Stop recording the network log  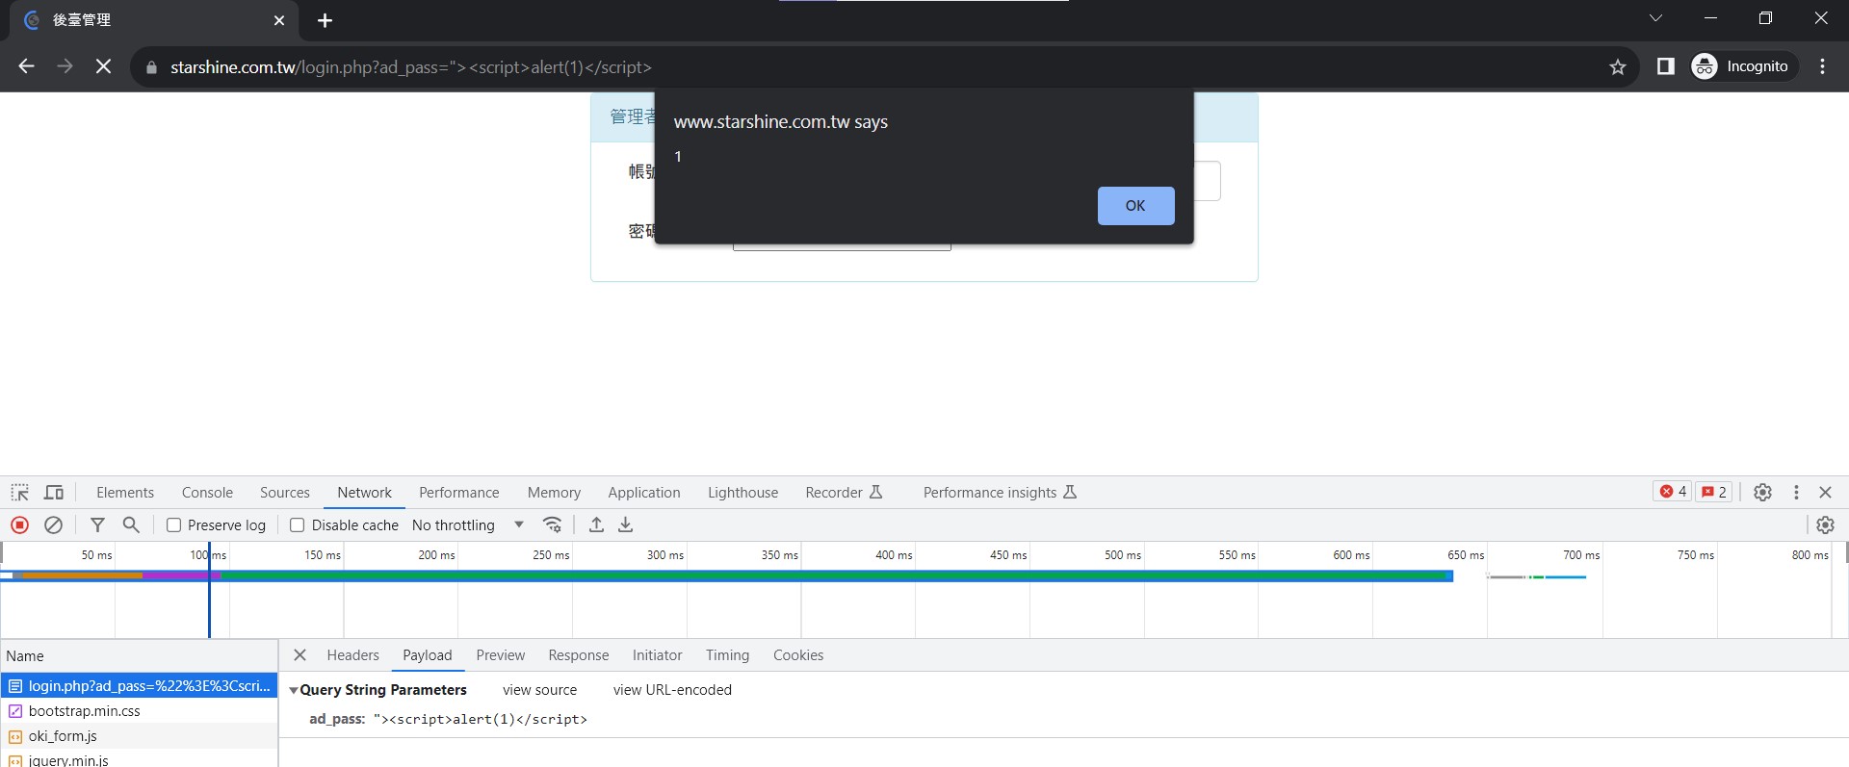pos(19,524)
